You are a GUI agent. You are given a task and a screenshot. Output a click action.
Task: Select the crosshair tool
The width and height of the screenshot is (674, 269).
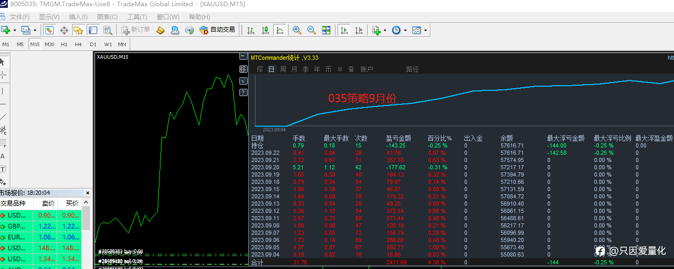[3, 75]
